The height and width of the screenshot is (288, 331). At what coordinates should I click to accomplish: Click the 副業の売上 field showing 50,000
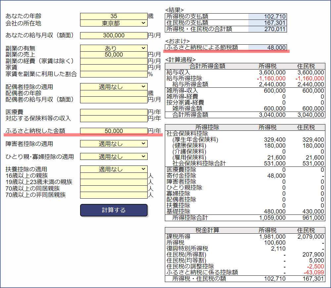click(x=114, y=55)
